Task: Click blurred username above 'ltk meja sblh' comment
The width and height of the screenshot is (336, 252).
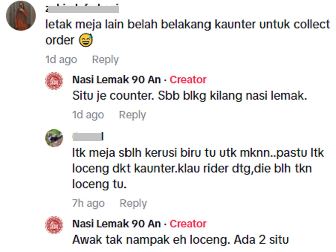Action: click(88, 137)
